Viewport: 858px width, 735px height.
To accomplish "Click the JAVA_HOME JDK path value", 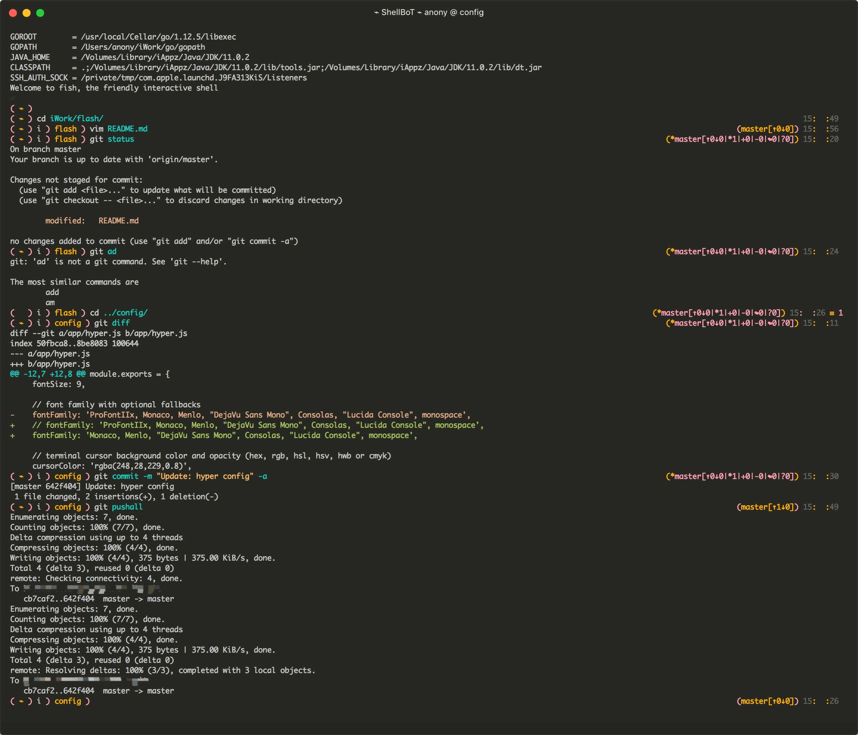I will (165, 57).
